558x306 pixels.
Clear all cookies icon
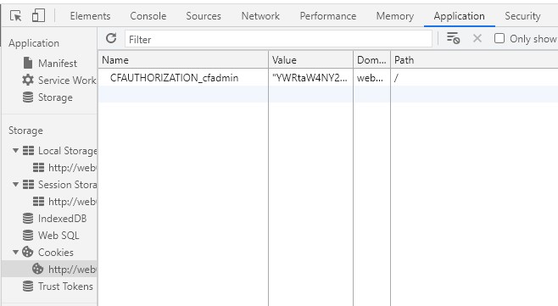[x=453, y=38]
